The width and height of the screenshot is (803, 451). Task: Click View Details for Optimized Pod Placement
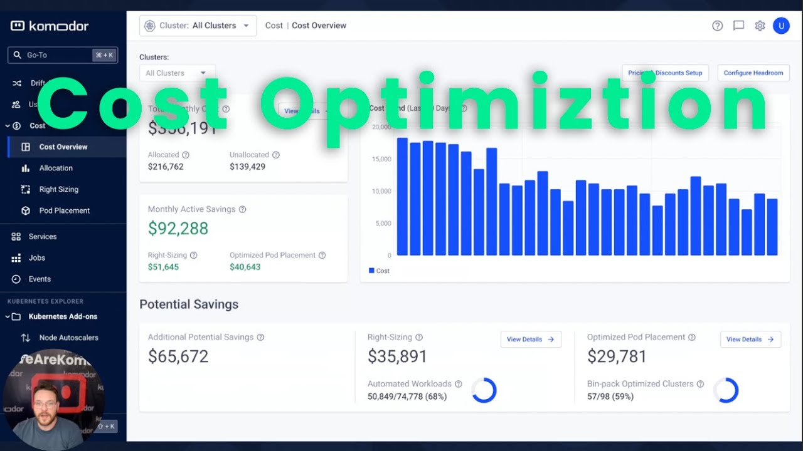(x=750, y=339)
